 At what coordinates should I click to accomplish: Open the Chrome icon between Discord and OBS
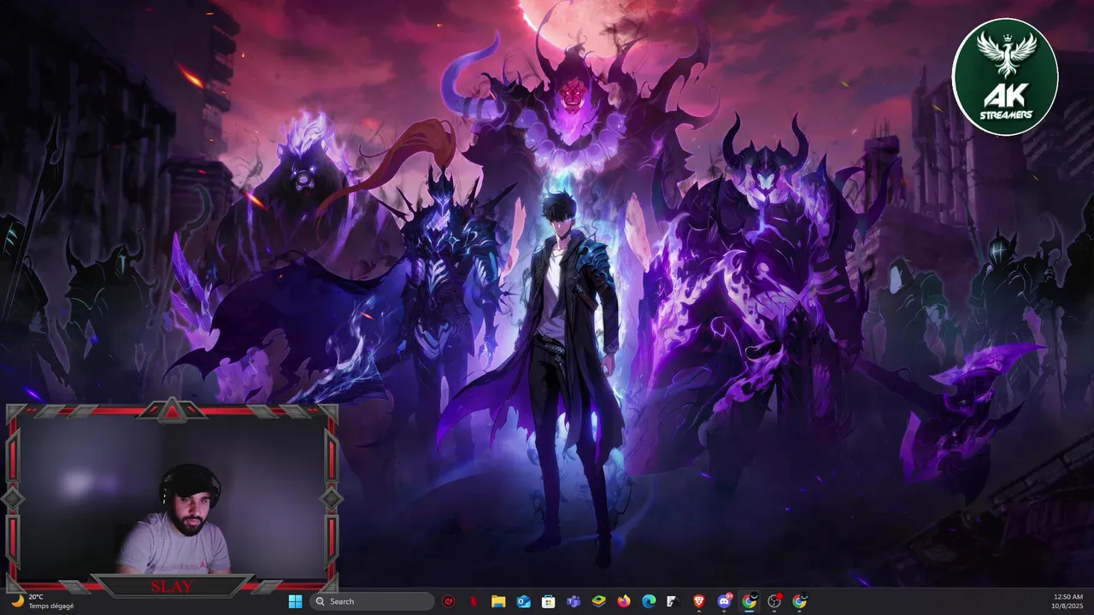tap(750, 601)
